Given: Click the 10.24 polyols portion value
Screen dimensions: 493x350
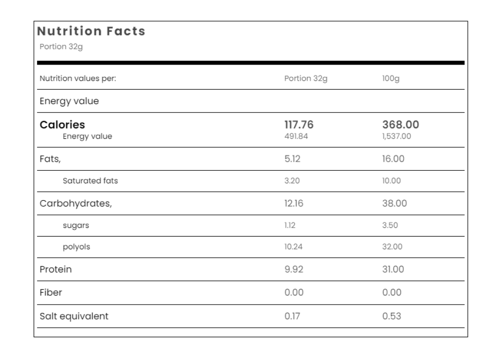Looking at the screenshot, I should [x=293, y=247].
